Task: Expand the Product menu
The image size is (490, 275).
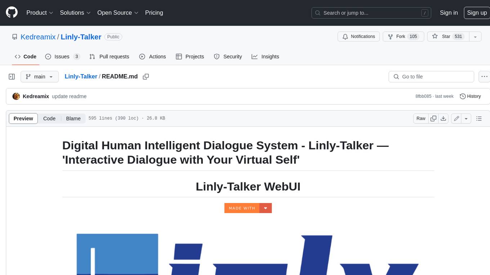Action: 40,13
